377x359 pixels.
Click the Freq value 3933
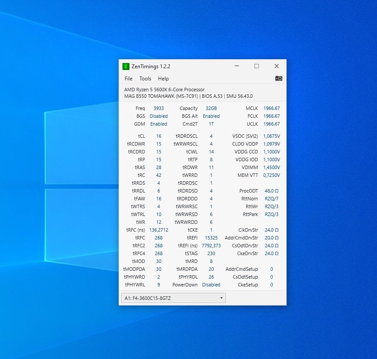click(159, 108)
